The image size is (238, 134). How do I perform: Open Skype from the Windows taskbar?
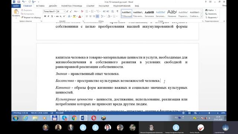click(64, 118)
